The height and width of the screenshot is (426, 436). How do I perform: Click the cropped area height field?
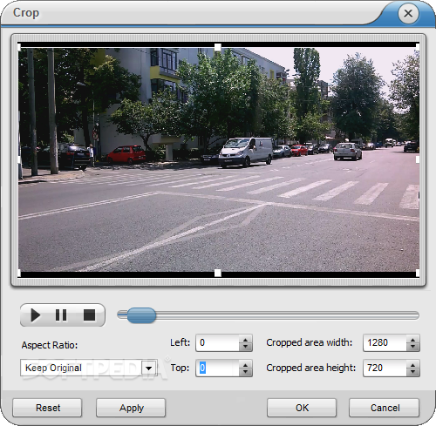[x=385, y=369]
